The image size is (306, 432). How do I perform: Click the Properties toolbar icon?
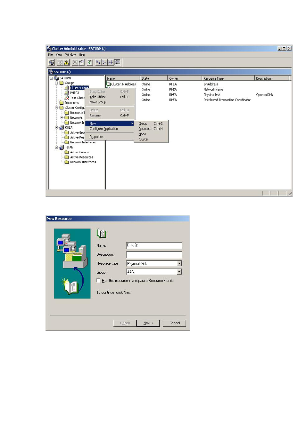click(81, 62)
